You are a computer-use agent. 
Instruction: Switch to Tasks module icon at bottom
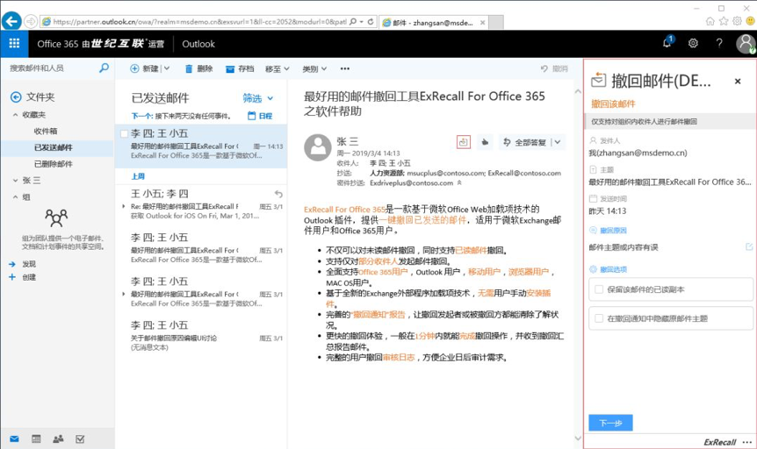pos(80,438)
